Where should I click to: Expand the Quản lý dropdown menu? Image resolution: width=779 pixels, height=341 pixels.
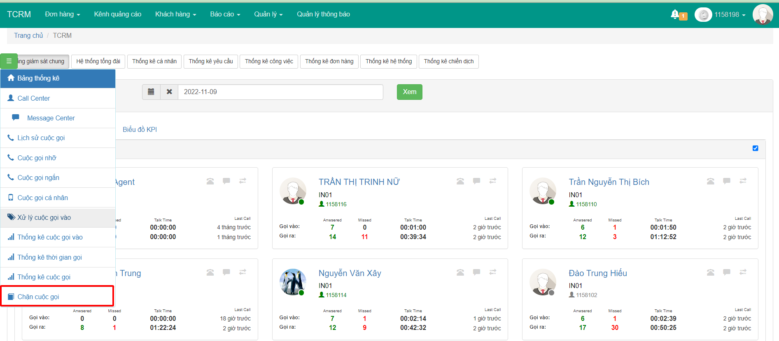point(268,14)
